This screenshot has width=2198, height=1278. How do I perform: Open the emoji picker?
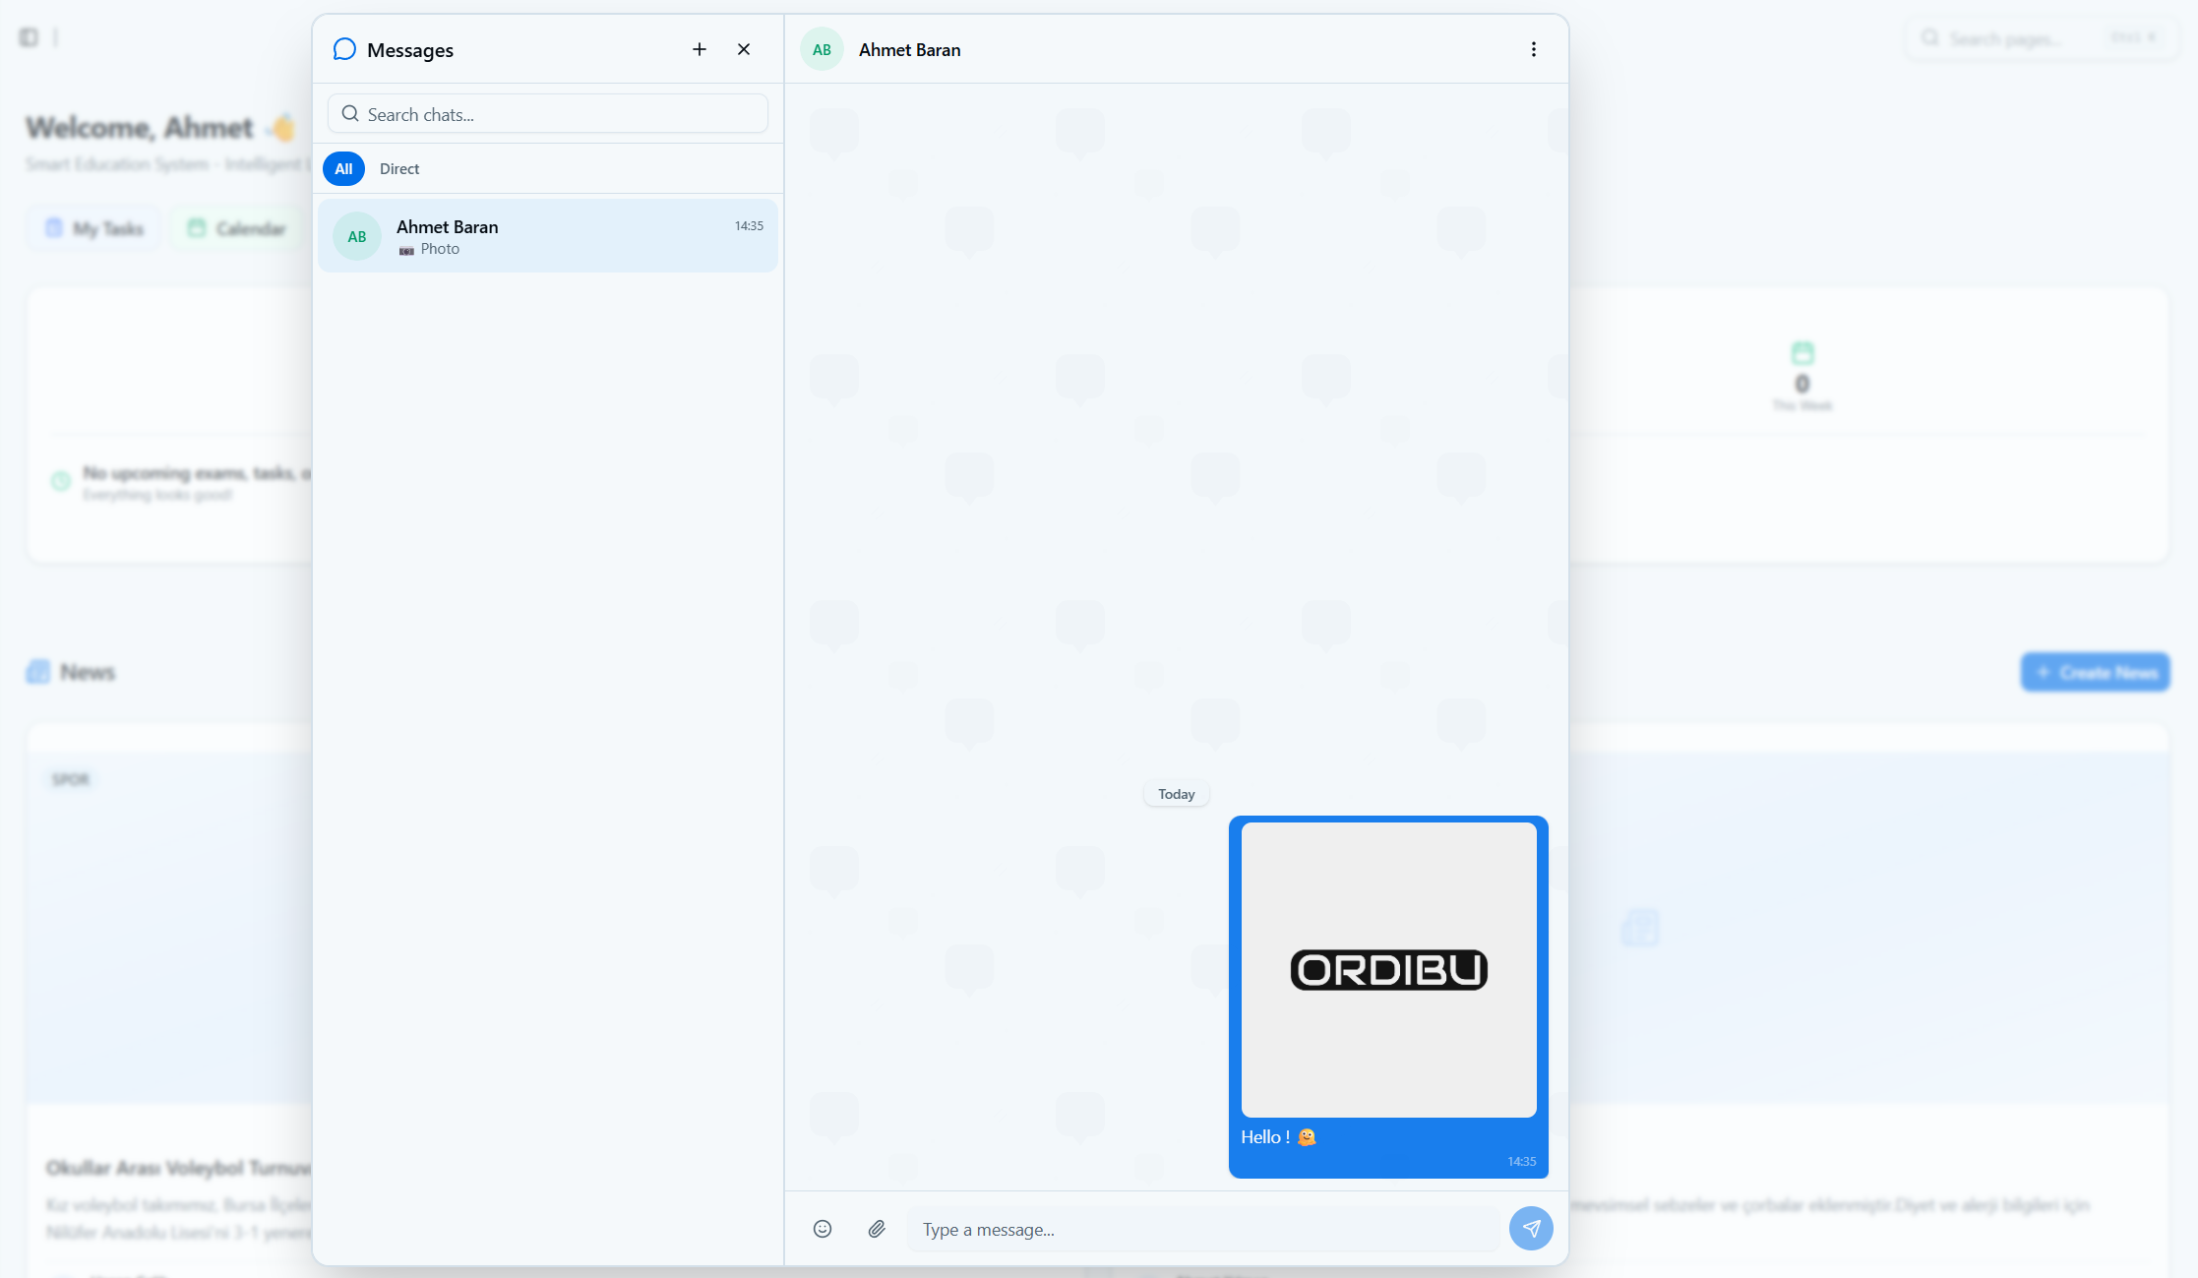click(823, 1229)
